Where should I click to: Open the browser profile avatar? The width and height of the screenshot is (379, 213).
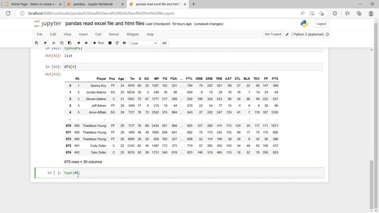371,13
